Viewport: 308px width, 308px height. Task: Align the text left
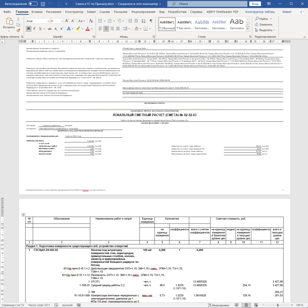click(x=100, y=29)
